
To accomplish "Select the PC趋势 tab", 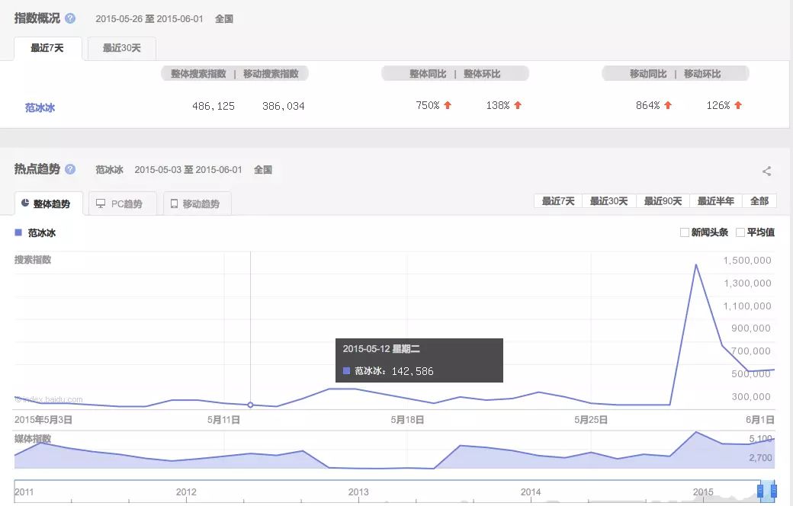I will [123, 203].
